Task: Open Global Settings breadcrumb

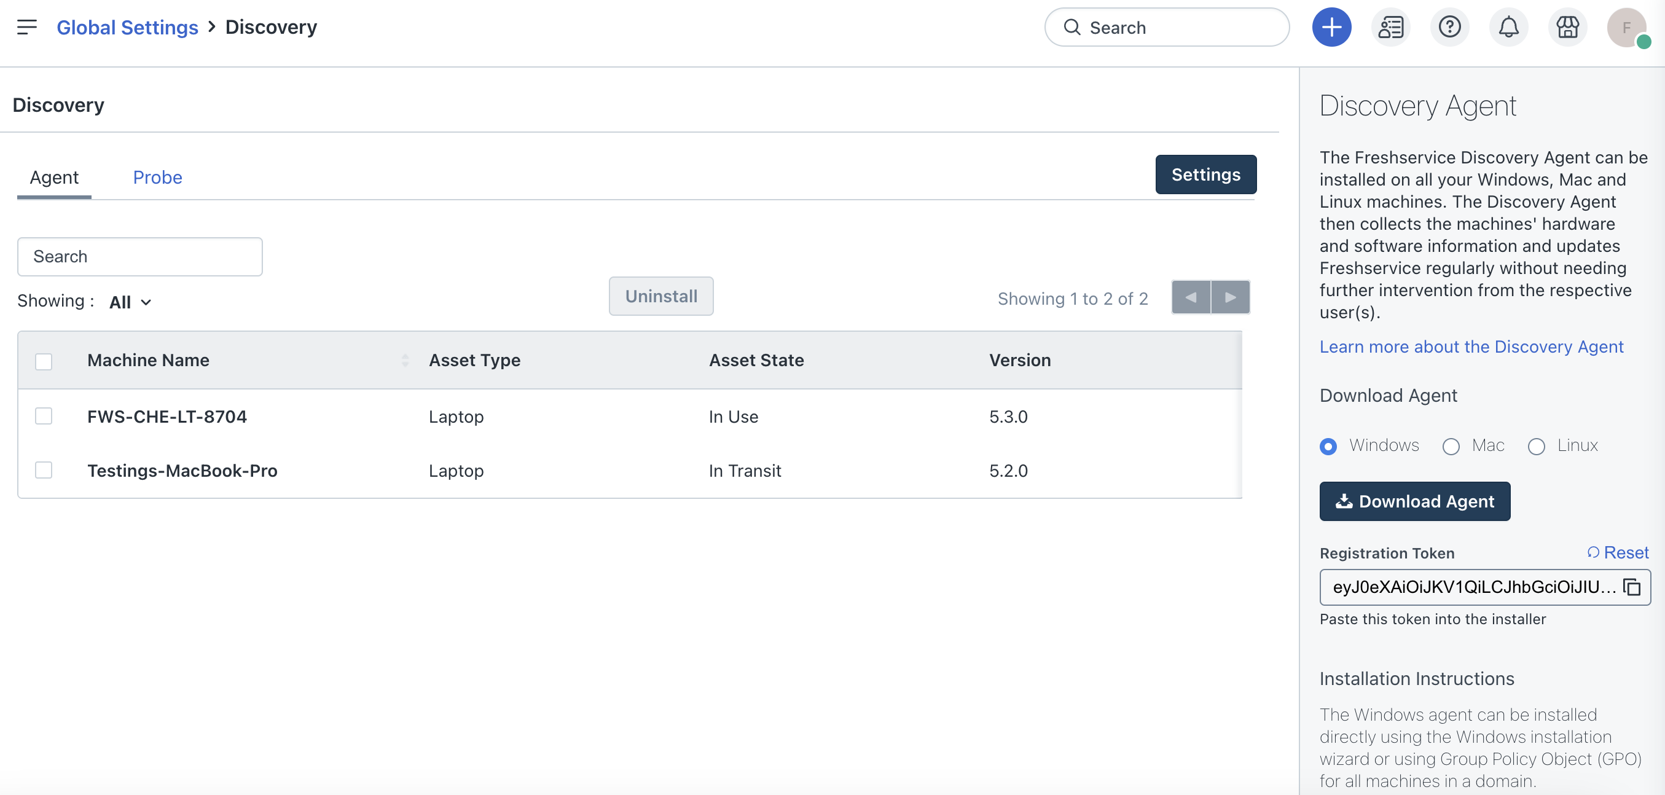Action: 127,27
